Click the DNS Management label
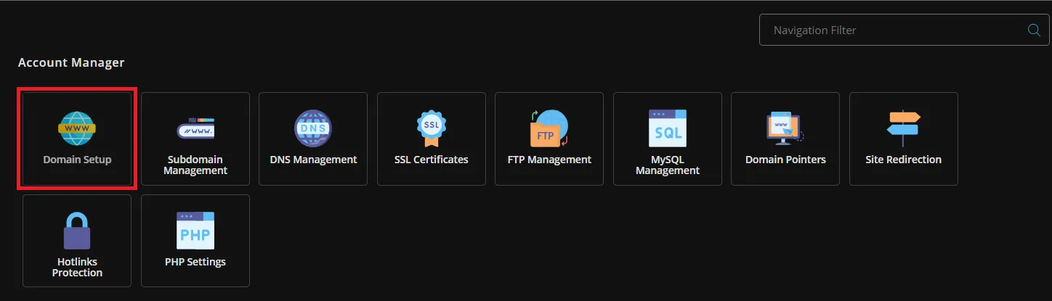This screenshot has width=1052, height=301. click(x=313, y=160)
